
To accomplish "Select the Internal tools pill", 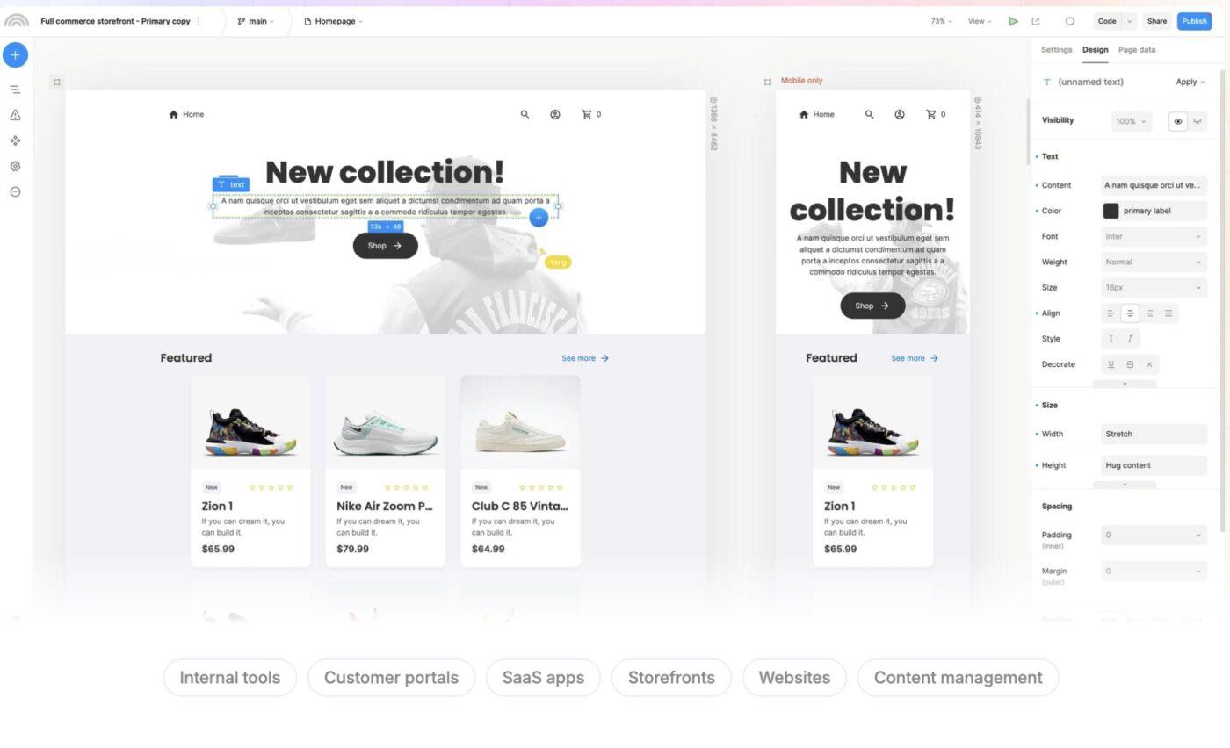I will pos(230,678).
